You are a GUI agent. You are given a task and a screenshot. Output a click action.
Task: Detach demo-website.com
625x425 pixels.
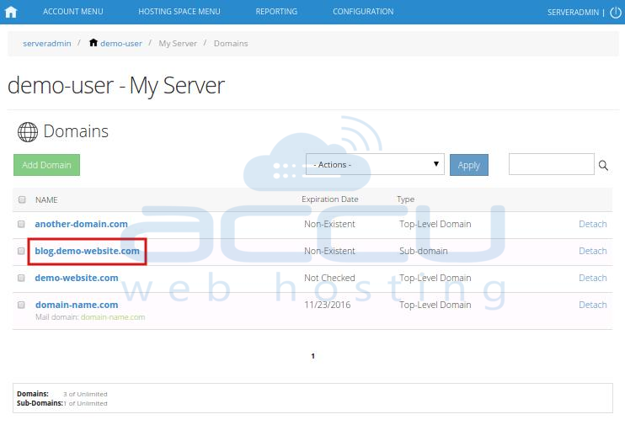pyautogui.click(x=593, y=278)
